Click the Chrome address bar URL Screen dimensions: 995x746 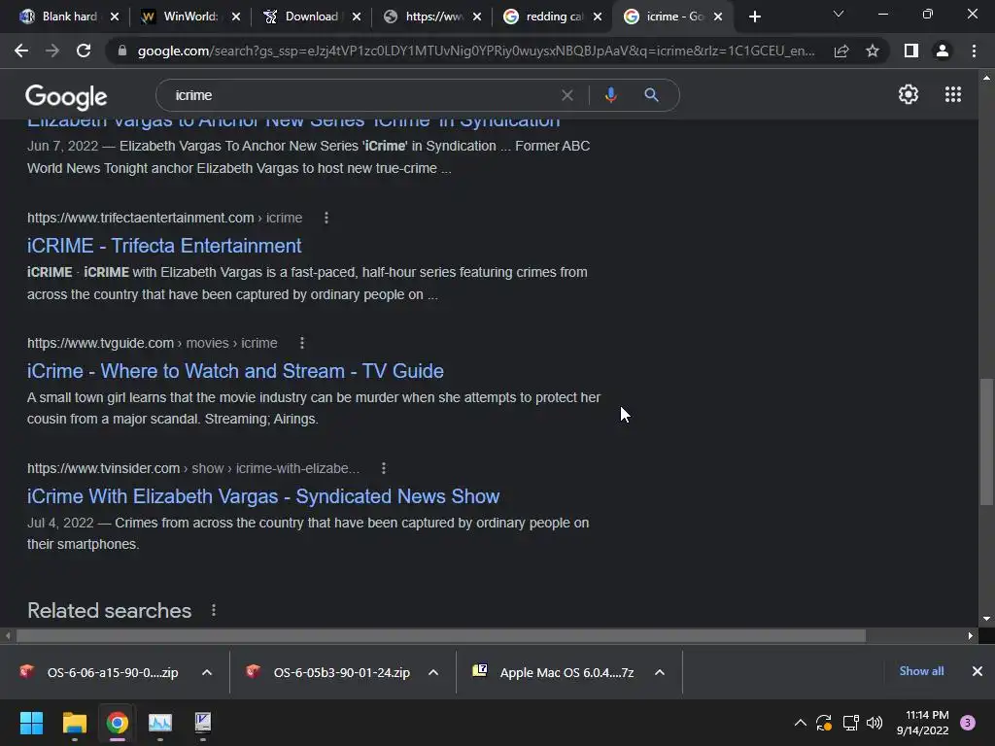[x=476, y=51]
